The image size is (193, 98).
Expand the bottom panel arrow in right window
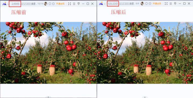[x=145, y=97]
